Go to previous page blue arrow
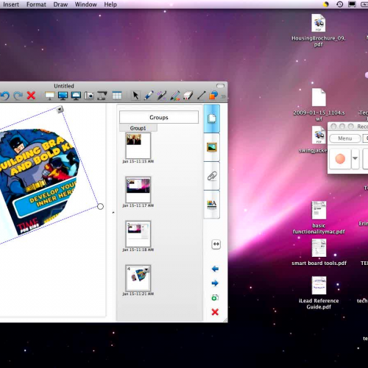This screenshot has height=368, width=368. [215, 269]
